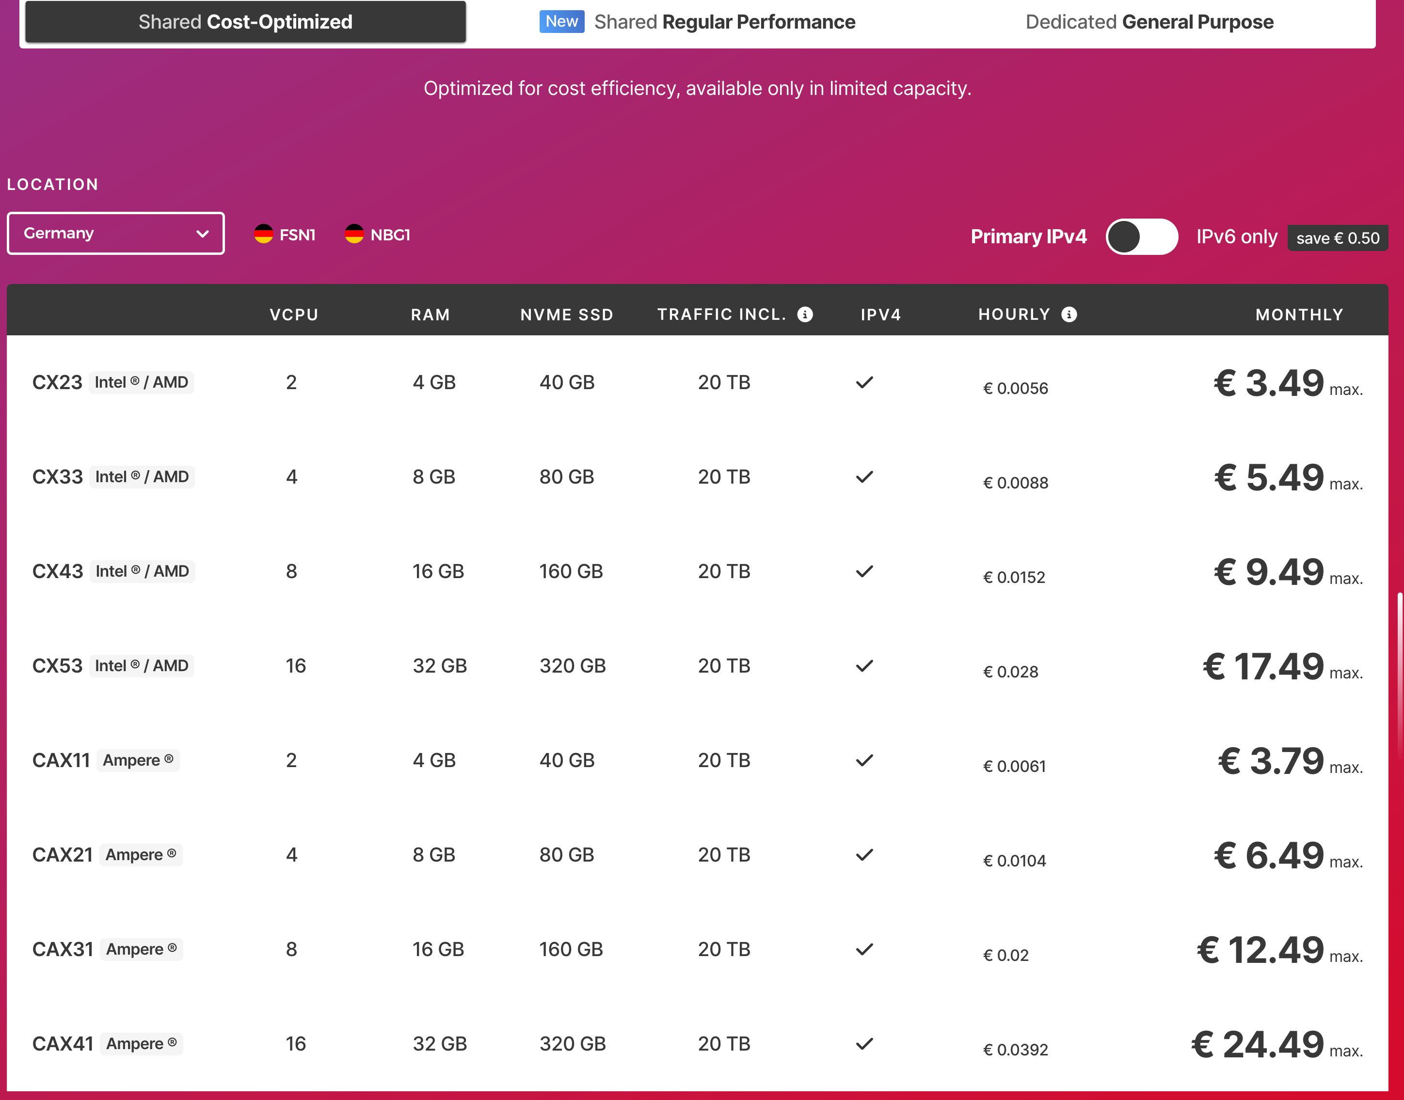This screenshot has width=1404, height=1100.
Task: Click the € 5.49 monthly price
Action: pyautogui.click(x=1269, y=478)
